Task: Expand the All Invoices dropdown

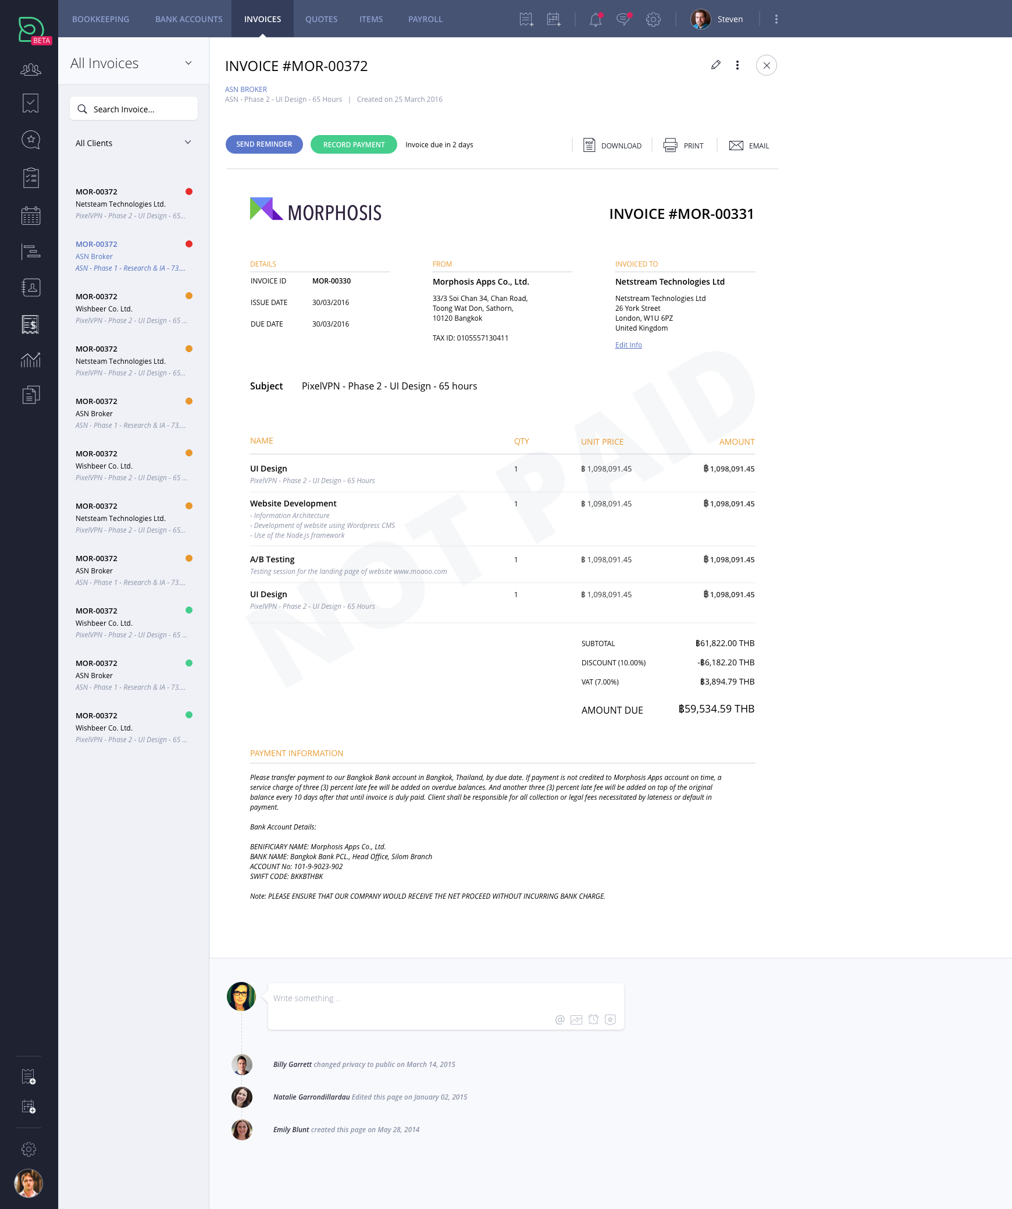Action: point(188,63)
